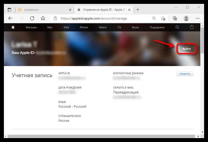Click the browser forward arrow
This screenshot has height=142, width=208.
21,18
